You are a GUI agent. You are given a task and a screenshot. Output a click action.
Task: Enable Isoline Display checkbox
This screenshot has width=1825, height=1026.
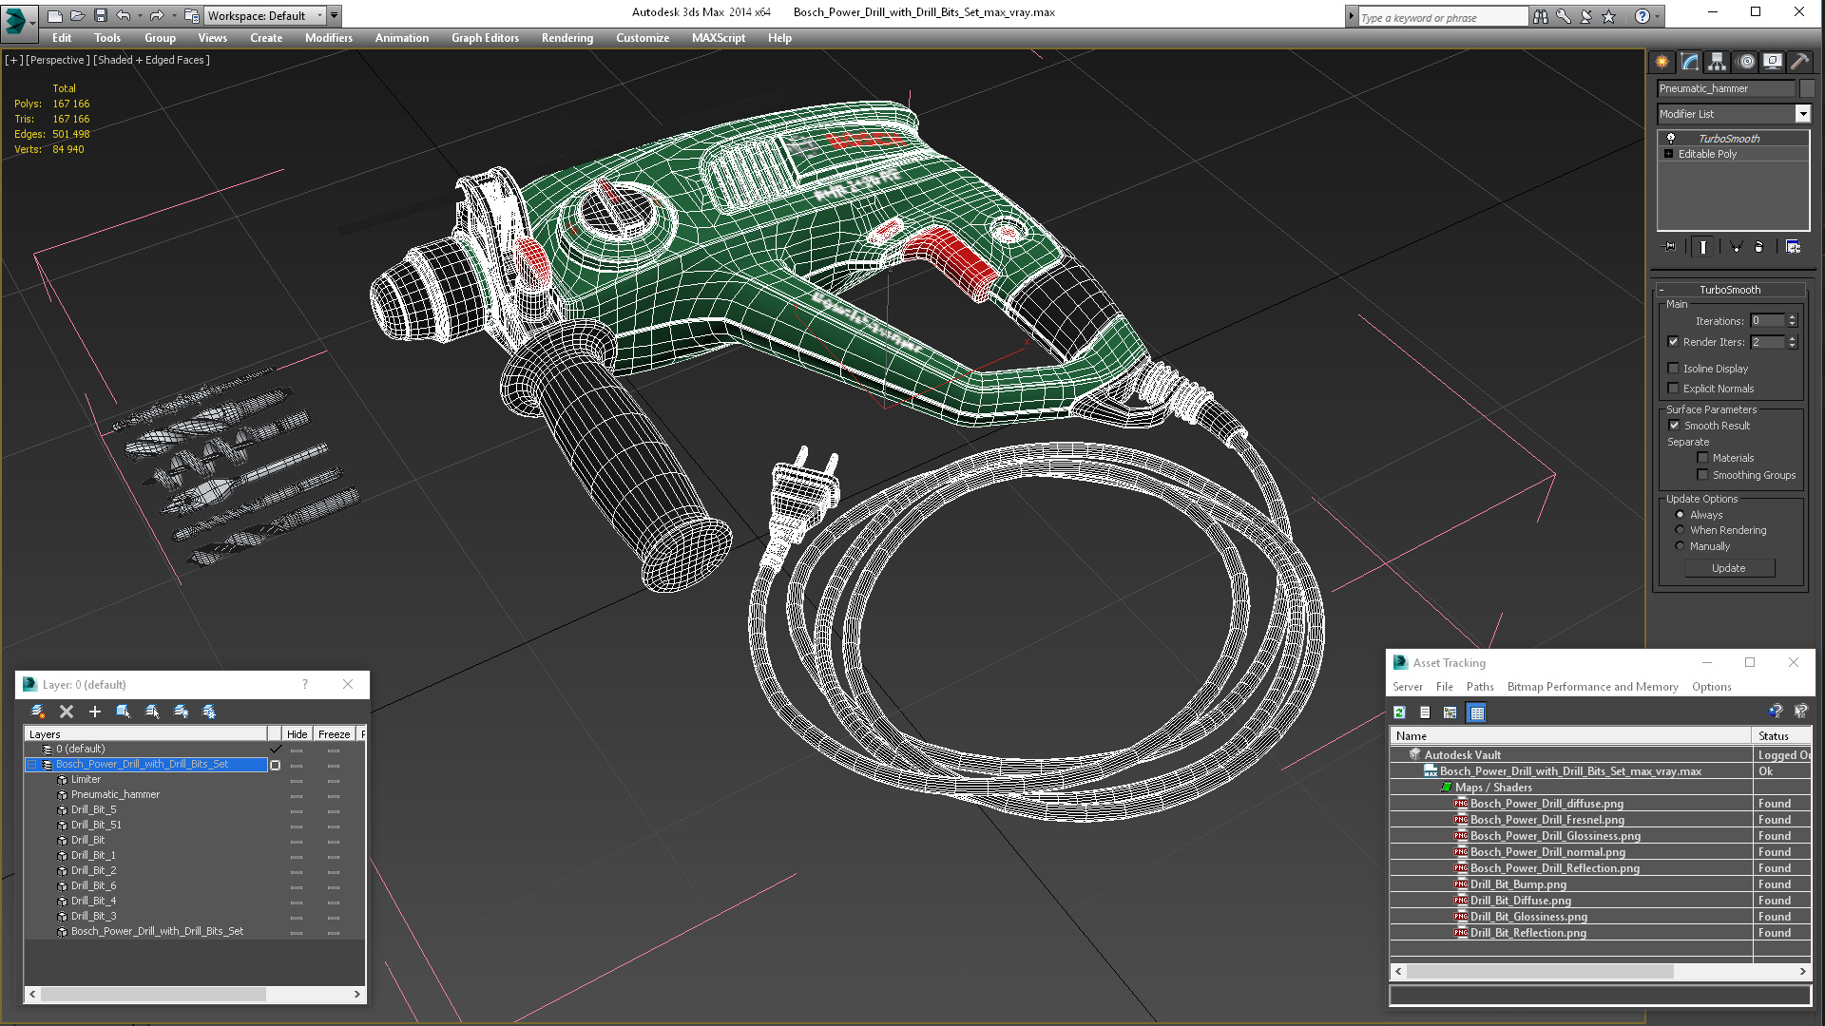tap(1673, 369)
